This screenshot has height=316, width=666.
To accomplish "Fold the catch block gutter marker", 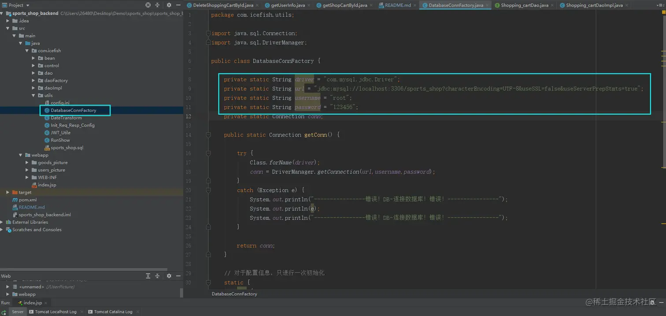I will pyautogui.click(x=208, y=190).
